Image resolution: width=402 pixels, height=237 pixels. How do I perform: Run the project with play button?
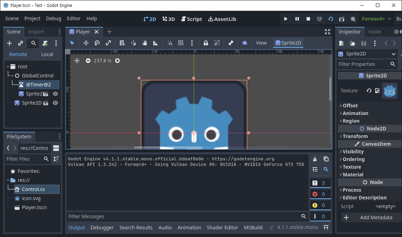pyautogui.click(x=286, y=19)
